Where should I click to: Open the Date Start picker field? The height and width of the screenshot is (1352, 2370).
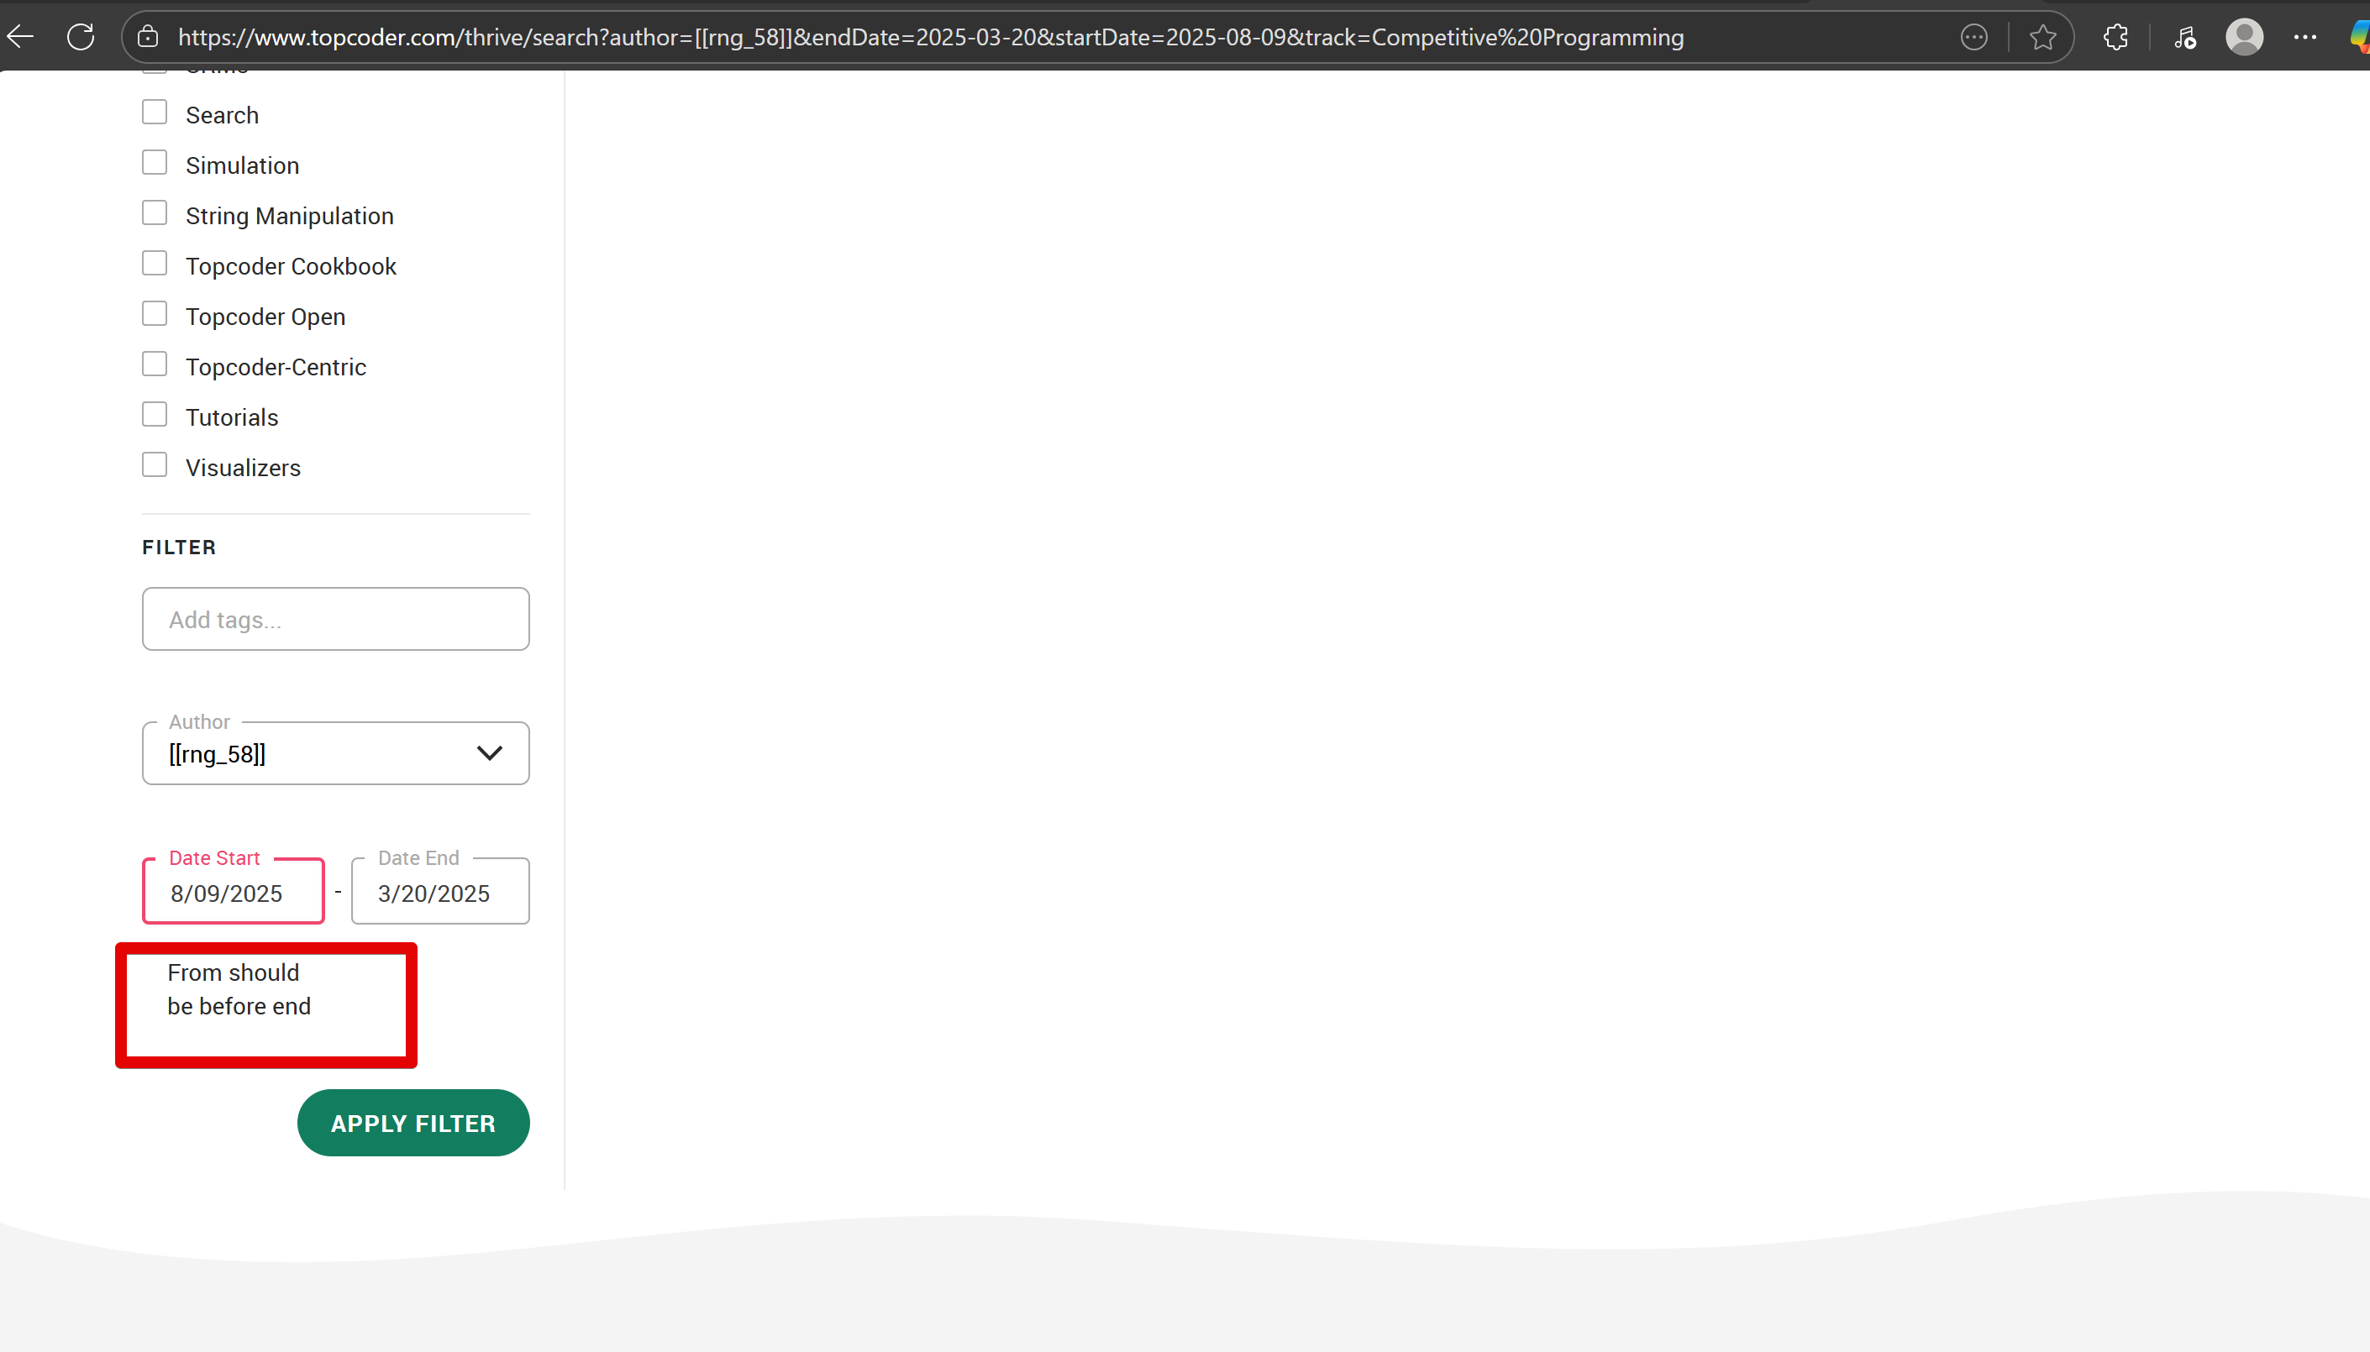click(x=233, y=893)
